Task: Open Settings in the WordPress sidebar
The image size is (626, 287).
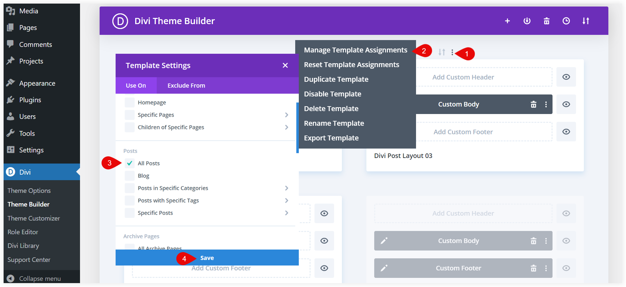Action: tap(42, 150)
